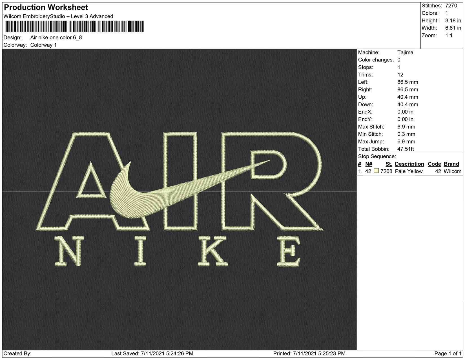The height and width of the screenshot is (358, 465).
Task: Click the N# column header
Action: pos(369,164)
